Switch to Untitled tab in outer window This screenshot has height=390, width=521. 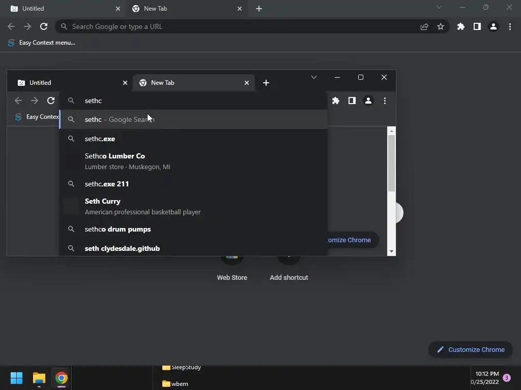[63, 9]
